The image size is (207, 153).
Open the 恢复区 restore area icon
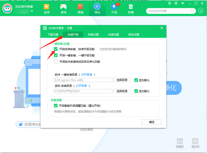point(179,142)
